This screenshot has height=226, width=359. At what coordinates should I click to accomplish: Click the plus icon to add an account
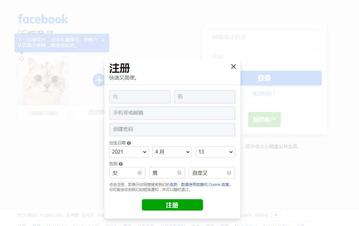tap(99, 80)
